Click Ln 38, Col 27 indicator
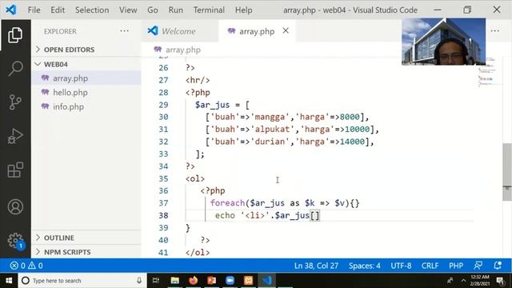 [x=316, y=266]
